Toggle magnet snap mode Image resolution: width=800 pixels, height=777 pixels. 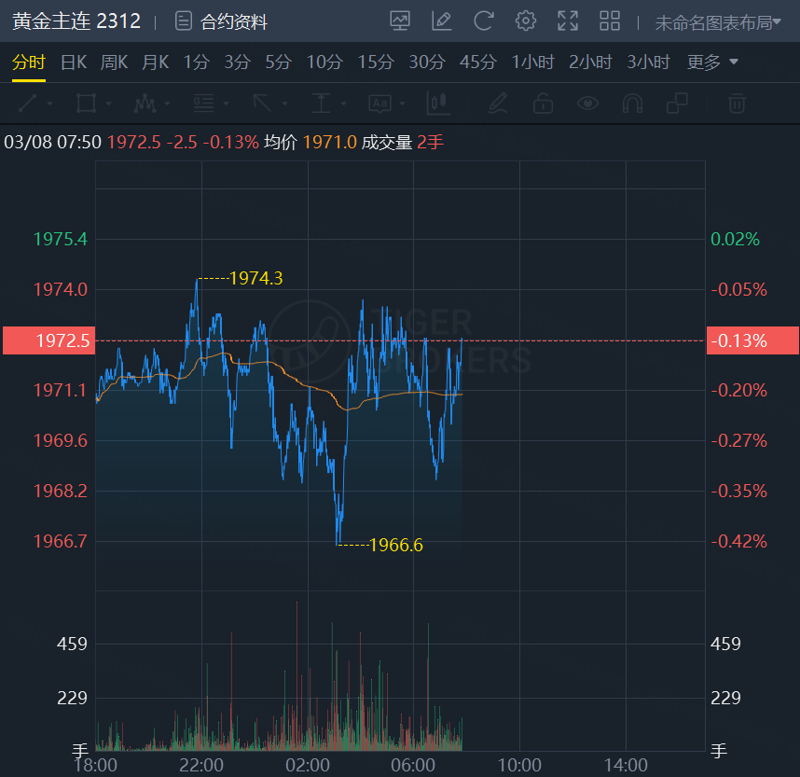(x=632, y=103)
